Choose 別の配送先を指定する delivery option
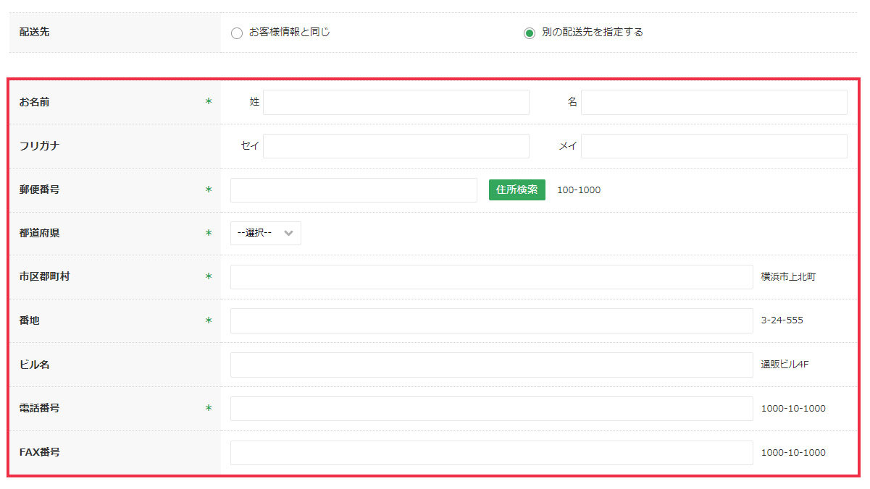870x489 pixels. 530,33
